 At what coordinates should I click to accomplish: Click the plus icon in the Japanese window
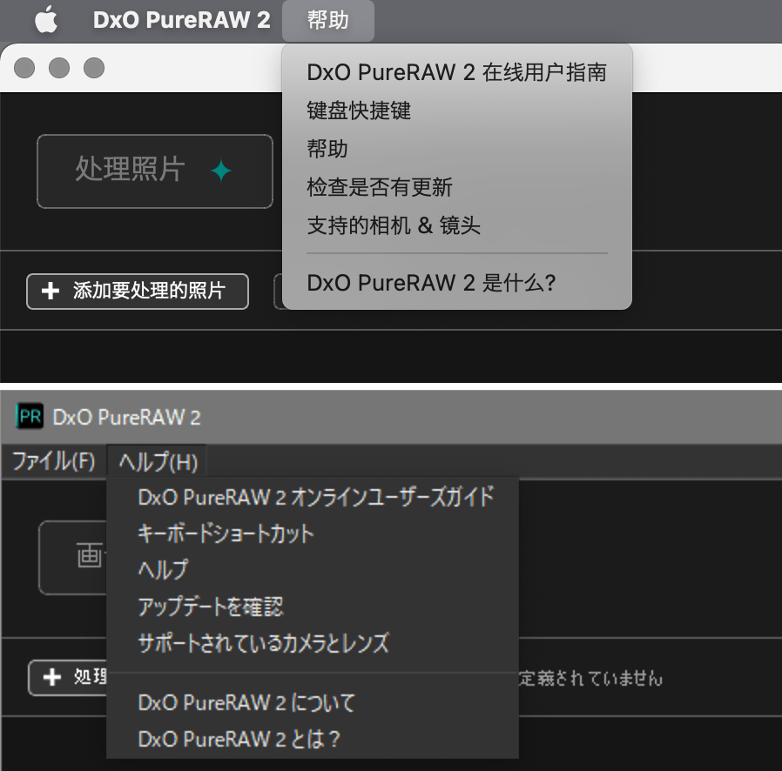point(52,677)
